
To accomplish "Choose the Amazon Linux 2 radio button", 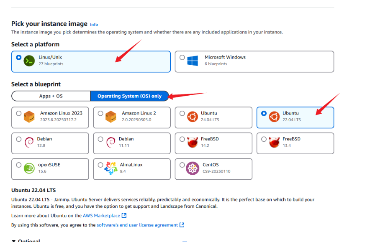I will pyautogui.click(x=100, y=113).
